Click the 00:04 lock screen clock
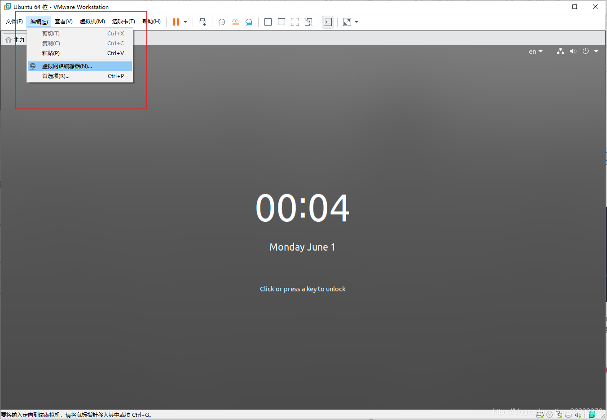 click(x=303, y=208)
